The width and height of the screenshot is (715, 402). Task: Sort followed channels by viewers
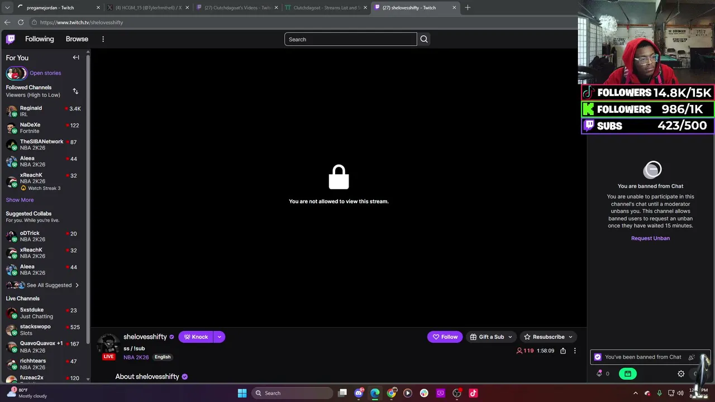coord(75,91)
